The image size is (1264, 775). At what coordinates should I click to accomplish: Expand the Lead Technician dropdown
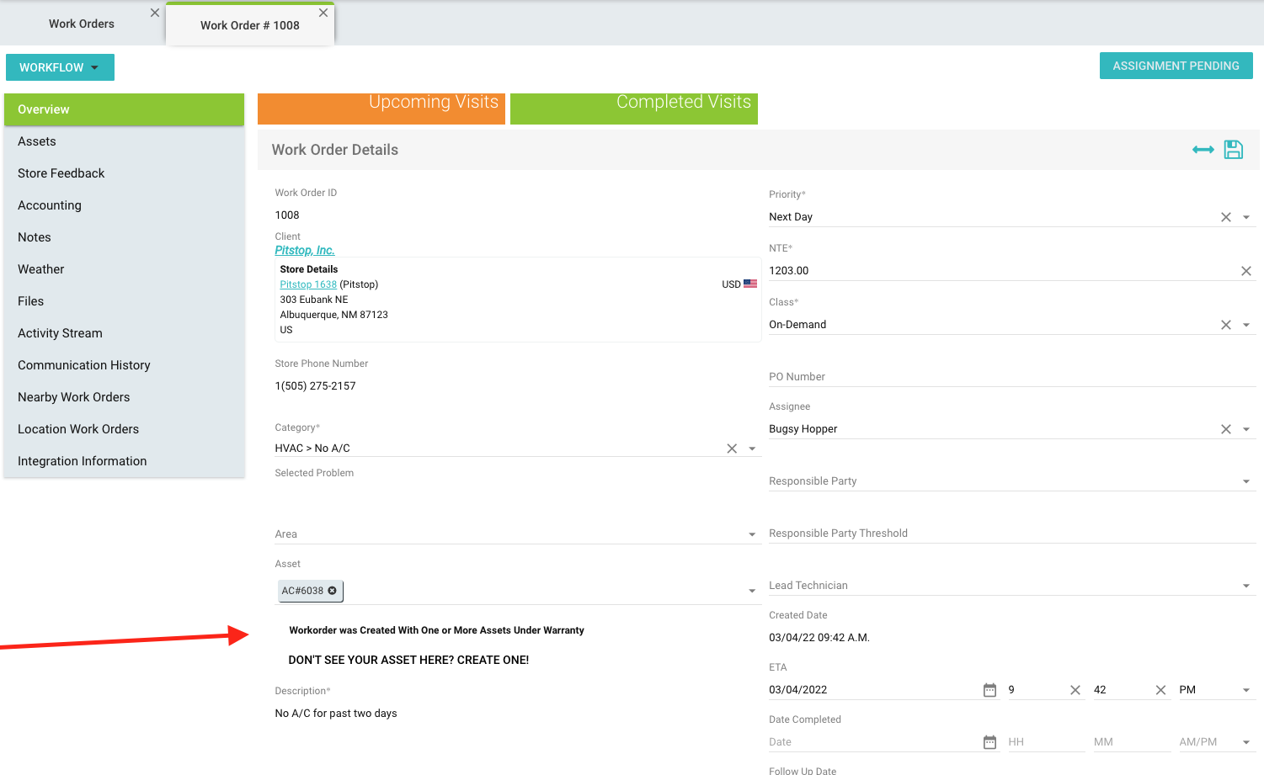point(1245,586)
